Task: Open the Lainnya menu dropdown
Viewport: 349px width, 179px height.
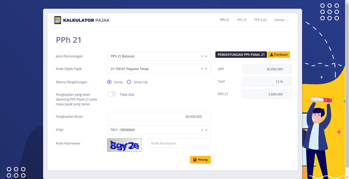Action: [x=281, y=20]
